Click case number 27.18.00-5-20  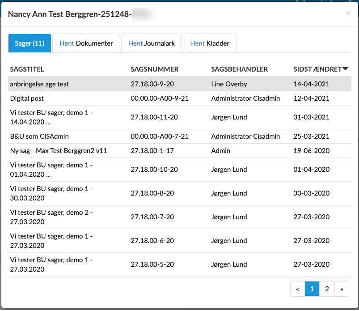click(152, 264)
